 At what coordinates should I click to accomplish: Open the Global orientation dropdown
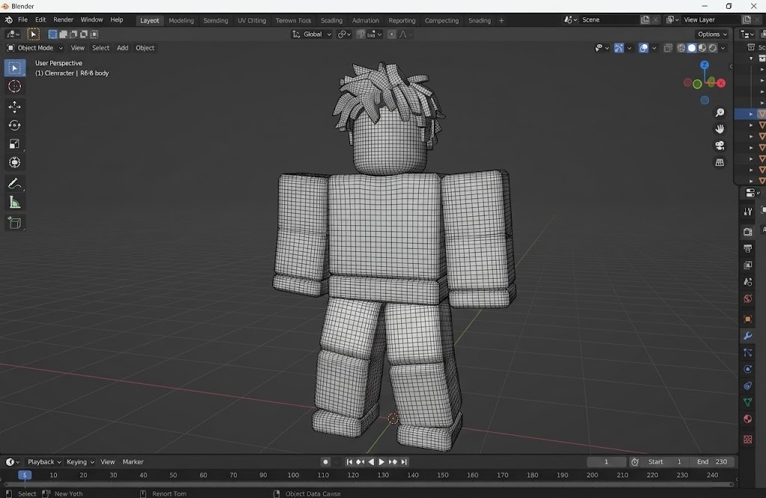[x=312, y=34]
